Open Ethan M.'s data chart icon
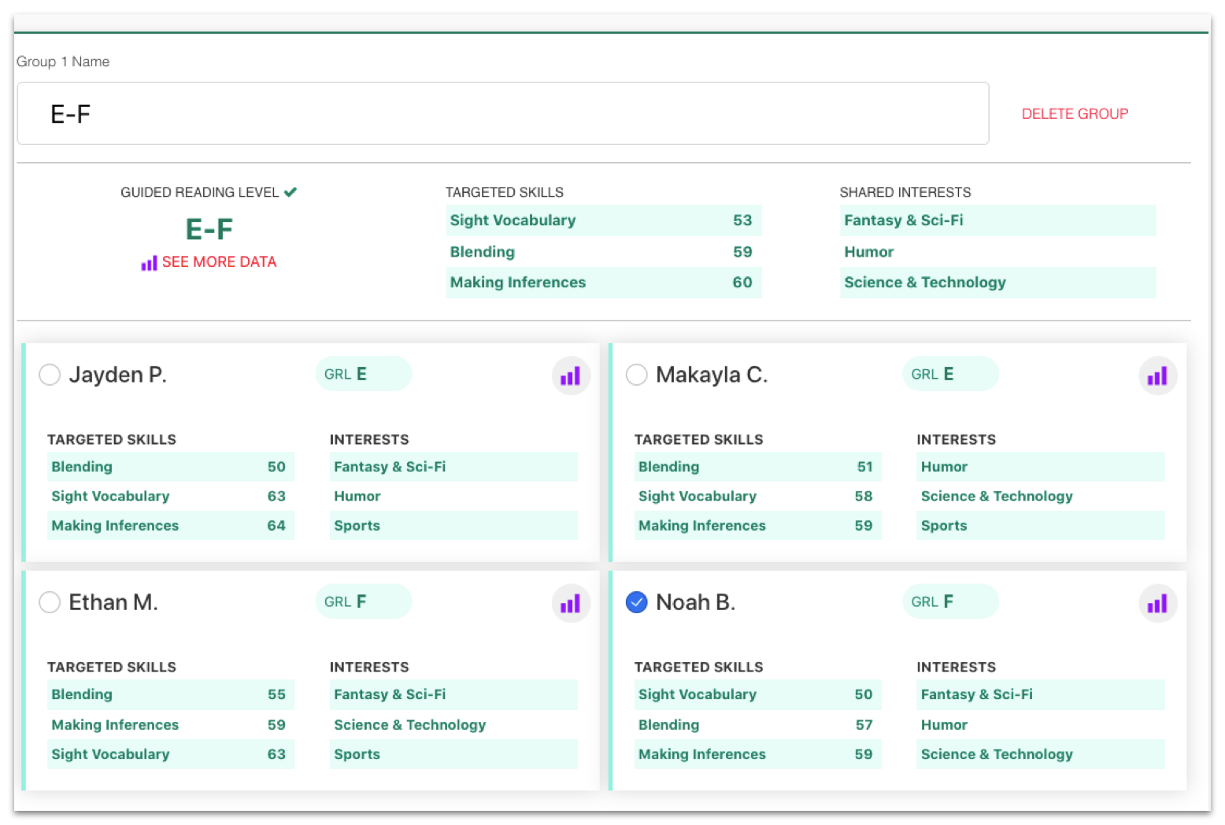1225x825 pixels. [571, 604]
